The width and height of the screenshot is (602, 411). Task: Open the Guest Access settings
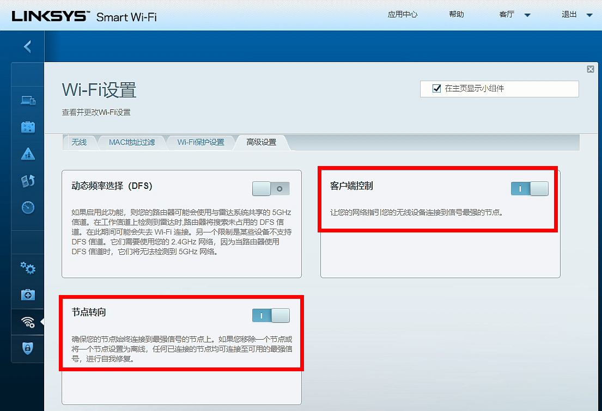[x=28, y=126]
